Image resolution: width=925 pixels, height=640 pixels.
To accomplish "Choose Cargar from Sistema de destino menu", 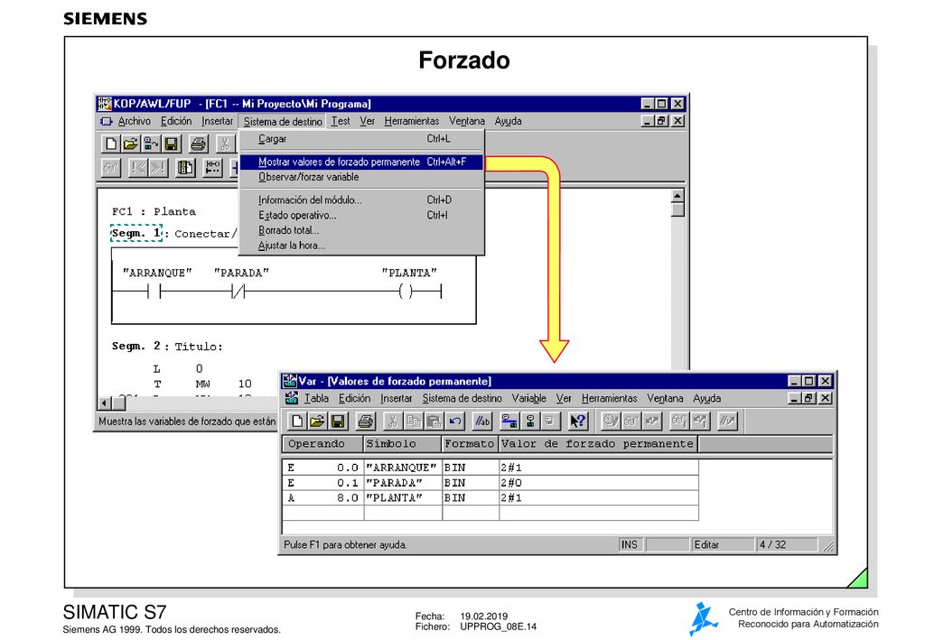I will point(361,139).
